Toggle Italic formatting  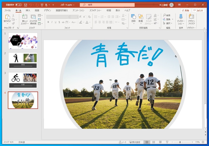click(x=52, y=22)
